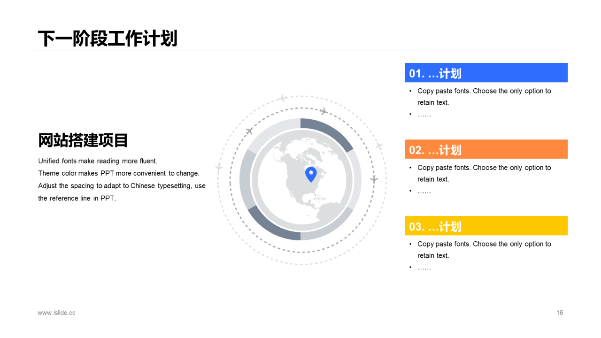This screenshot has height=338, width=601.
Task: Click the "Unified fonts make reading more fluent" line
Action: (x=98, y=161)
